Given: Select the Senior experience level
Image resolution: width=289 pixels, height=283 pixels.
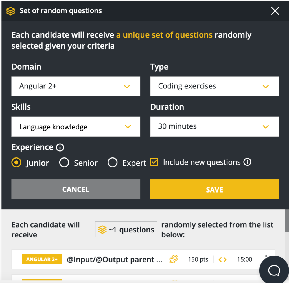Looking at the screenshot, I should coord(64,163).
